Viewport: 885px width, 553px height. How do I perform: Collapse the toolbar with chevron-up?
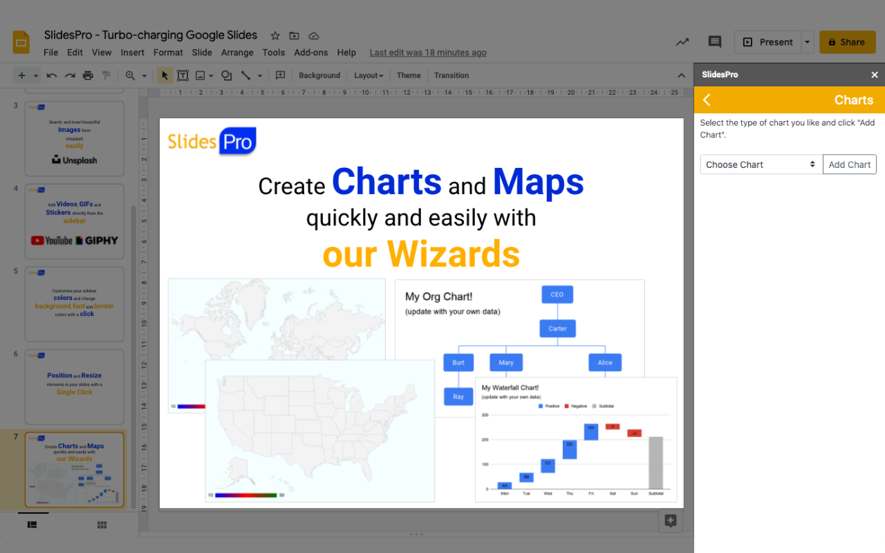pos(681,75)
